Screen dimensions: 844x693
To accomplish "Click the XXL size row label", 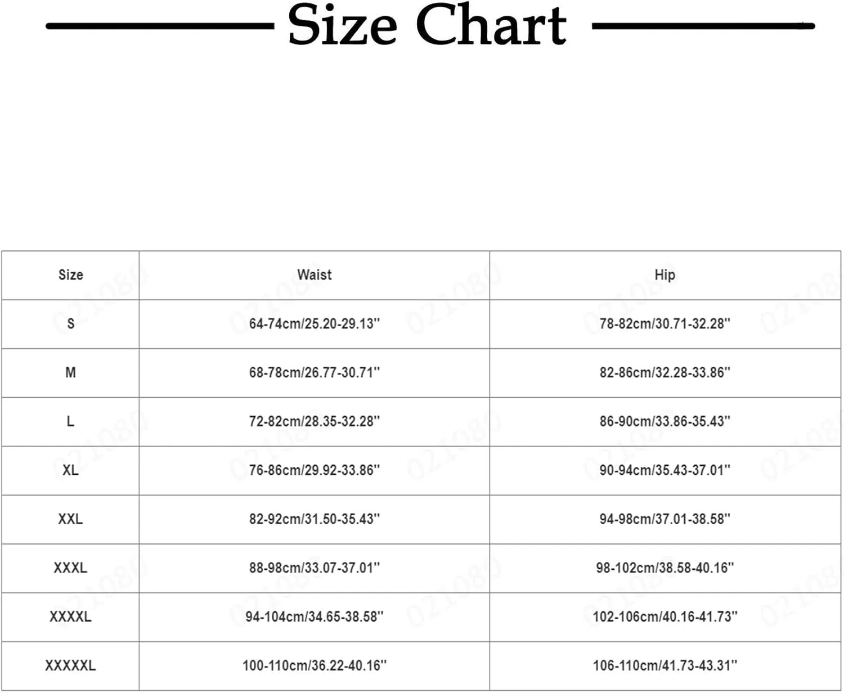I will coord(70,519).
